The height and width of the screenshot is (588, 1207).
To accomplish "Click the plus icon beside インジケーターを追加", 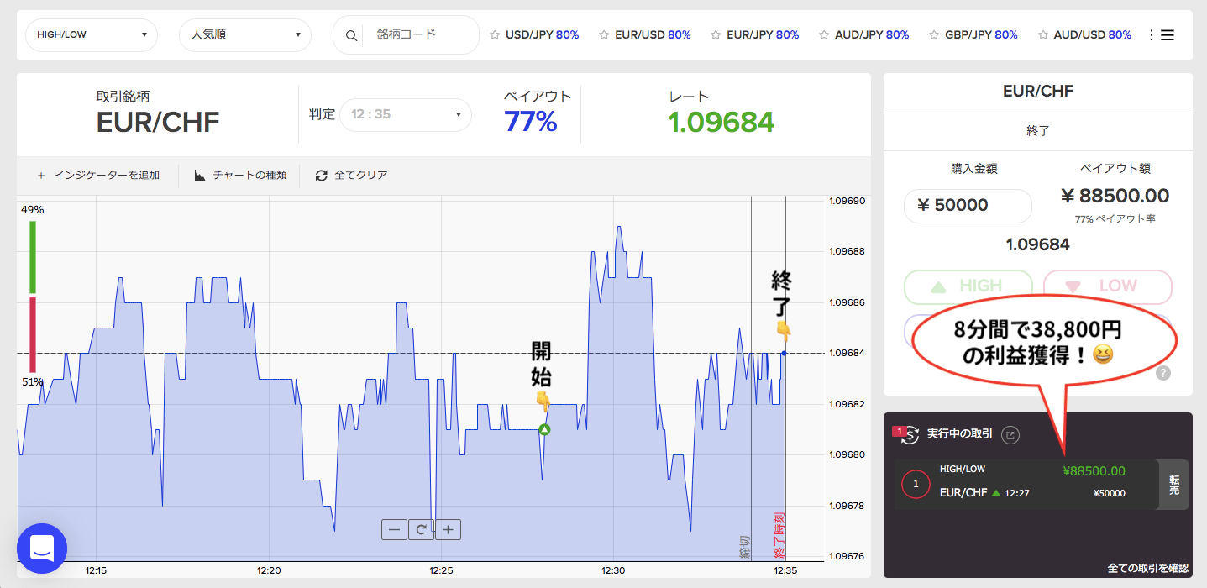I will (41, 176).
